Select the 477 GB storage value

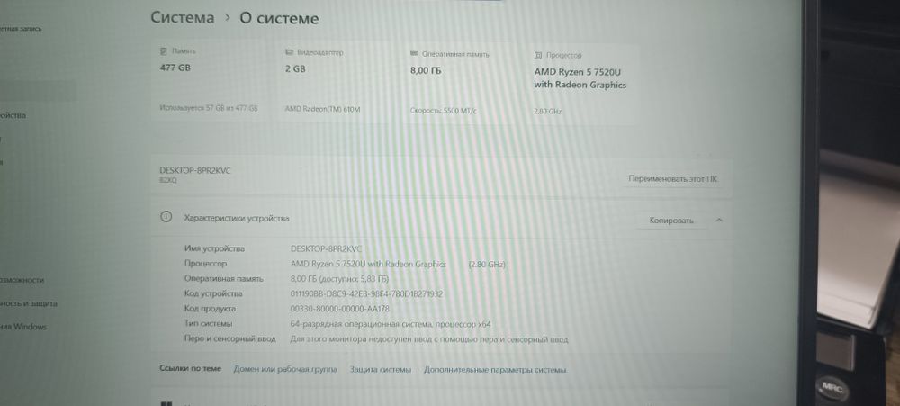175,68
